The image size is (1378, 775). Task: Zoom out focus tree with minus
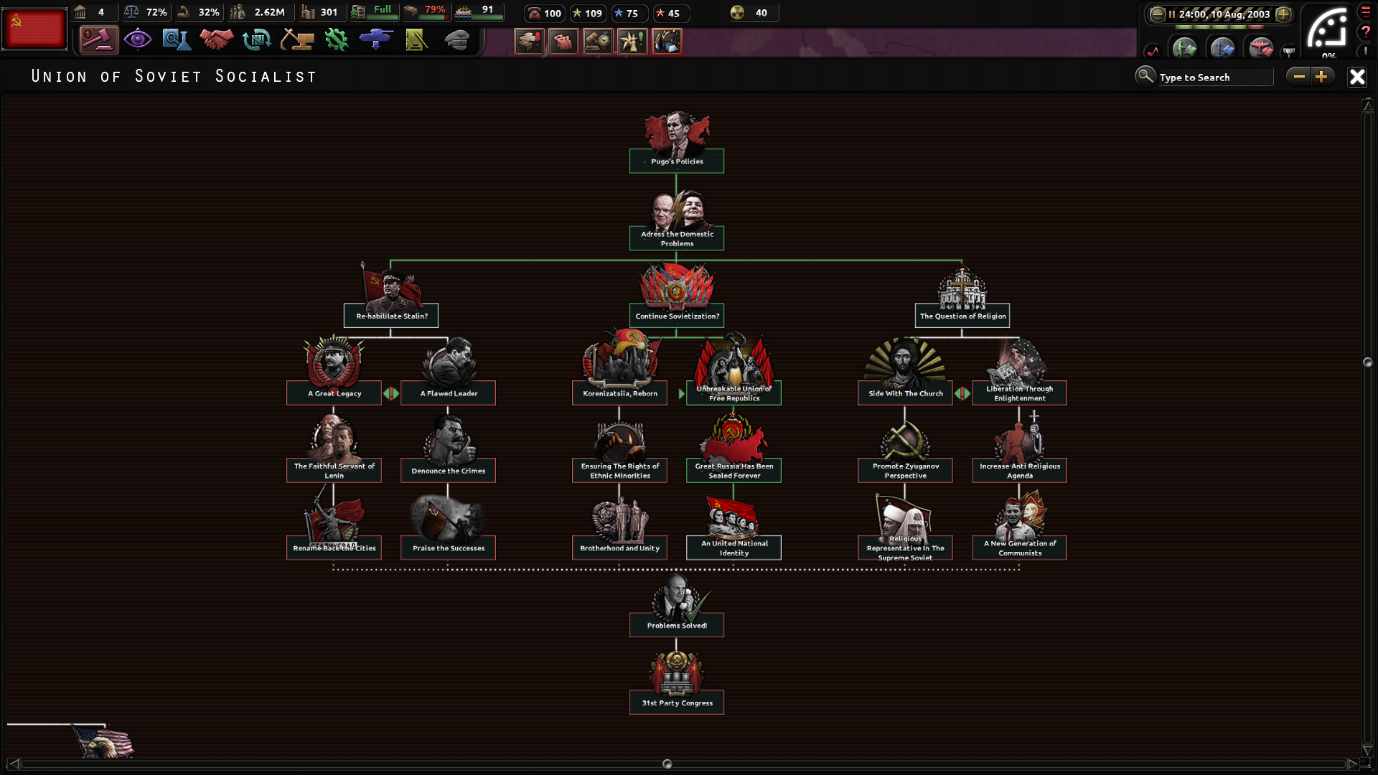coord(1299,77)
